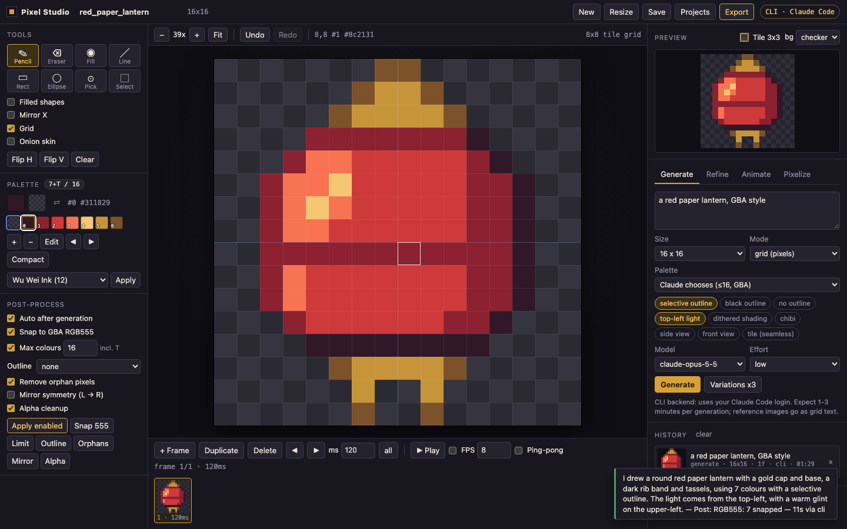This screenshot has width=847, height=529.
Task: Enable Mirror symmetry (L → R)
Action: (x=11, y=395)
